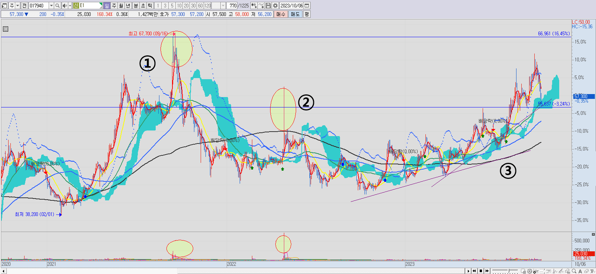Select interval 10 in the toolbar
Screen dimensions: 596x274
click(179, 6)
